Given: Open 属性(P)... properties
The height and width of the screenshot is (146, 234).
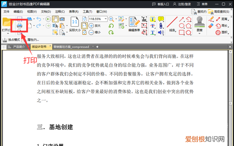Looking at the screenshot, I should click(x=30, y=40).
